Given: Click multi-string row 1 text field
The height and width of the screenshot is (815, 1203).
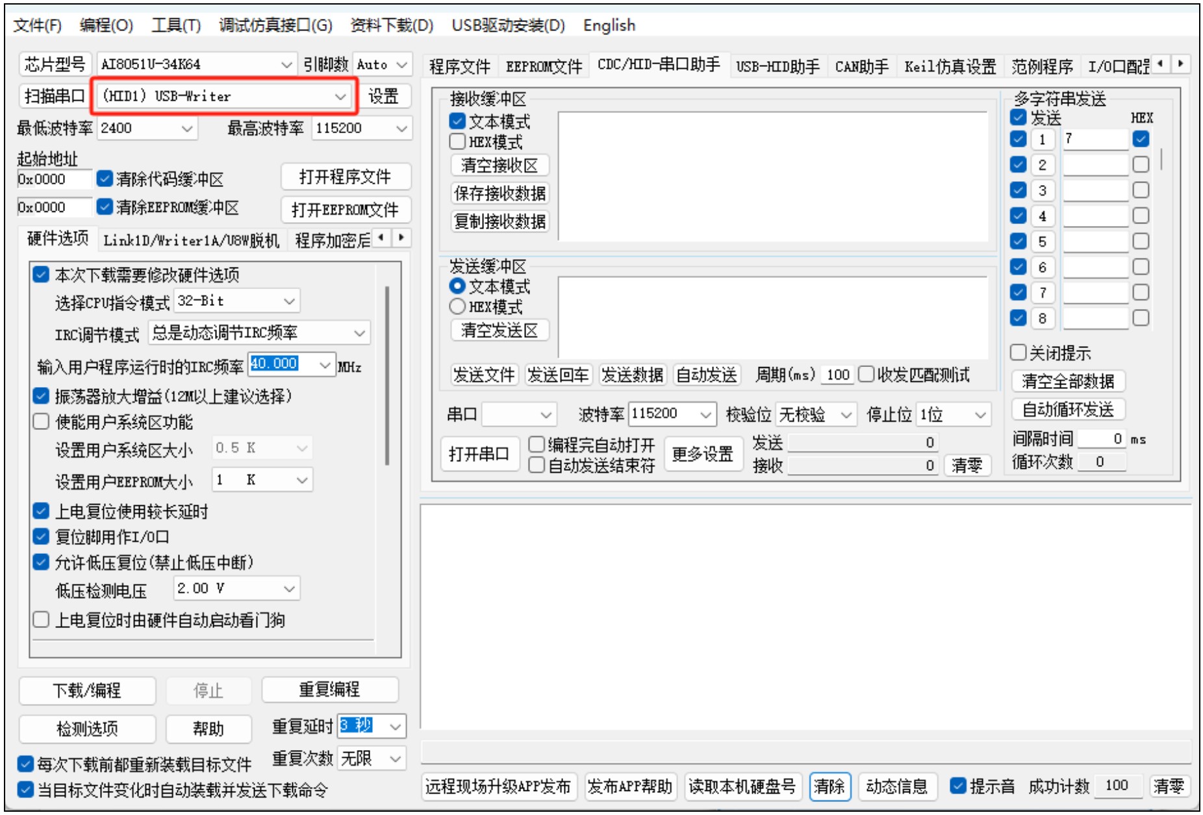Looking at the screenshot, I should pyautogui.click(x=1095, y=139).
